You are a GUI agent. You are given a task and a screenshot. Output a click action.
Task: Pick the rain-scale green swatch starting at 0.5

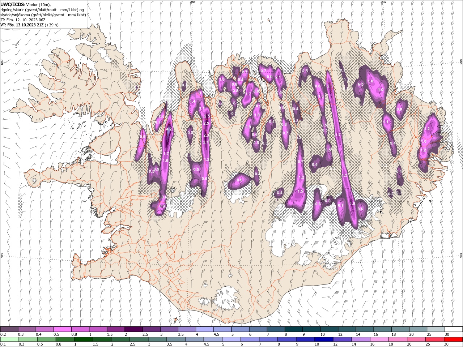coord(46,339)
